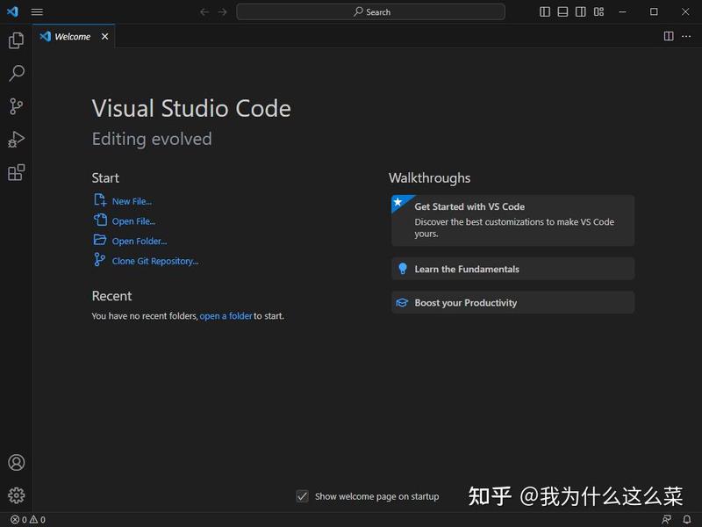
Task: Toggle the bottom panel layout icon
Action: pyautogui.click(x=562, y=12)
